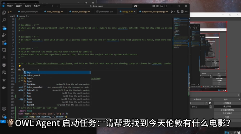Open OBS transition properties gear
Viewport: 241px width, 134px height.
210,103
